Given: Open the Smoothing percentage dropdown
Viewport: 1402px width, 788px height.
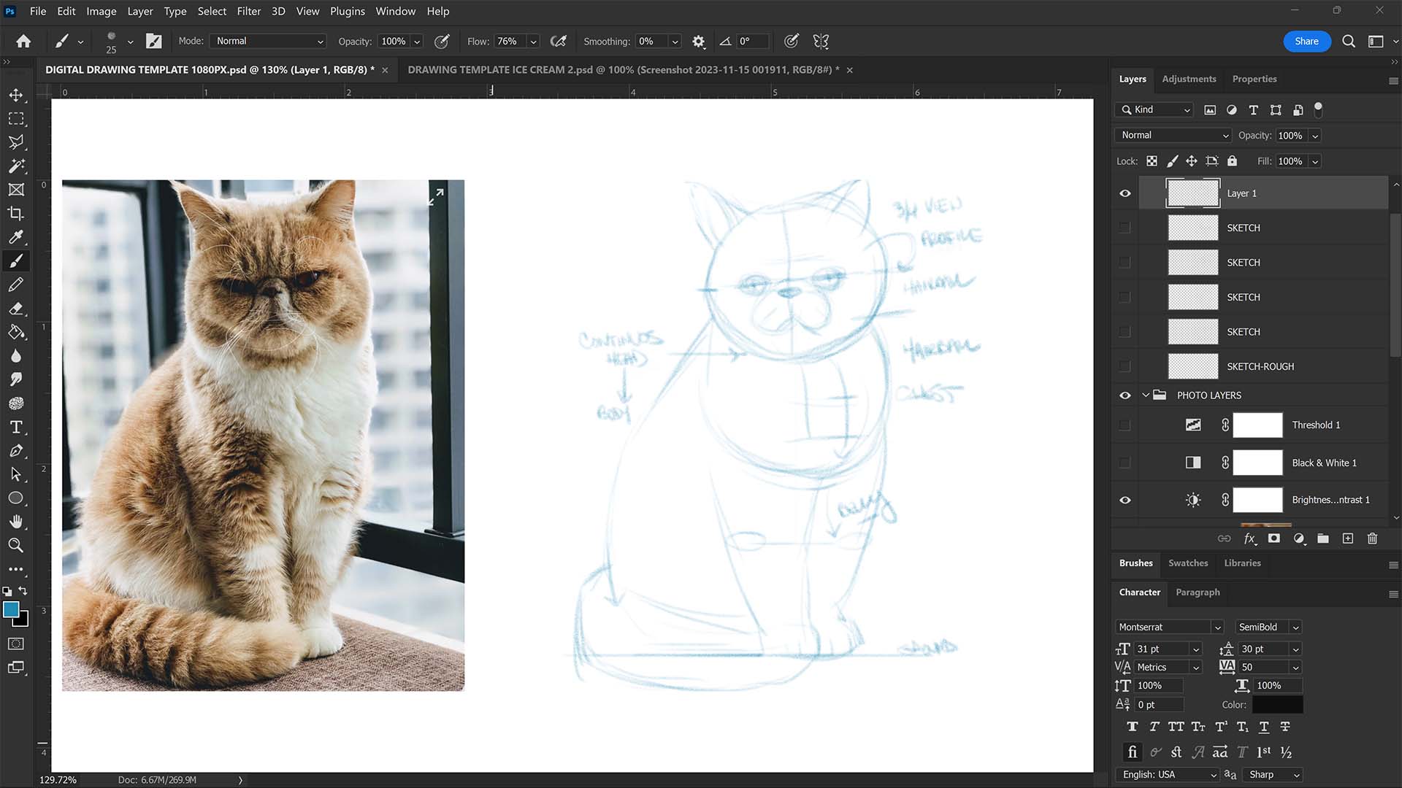Looking at the screenshot, I should pyautogui.click(x=675, y=42).
